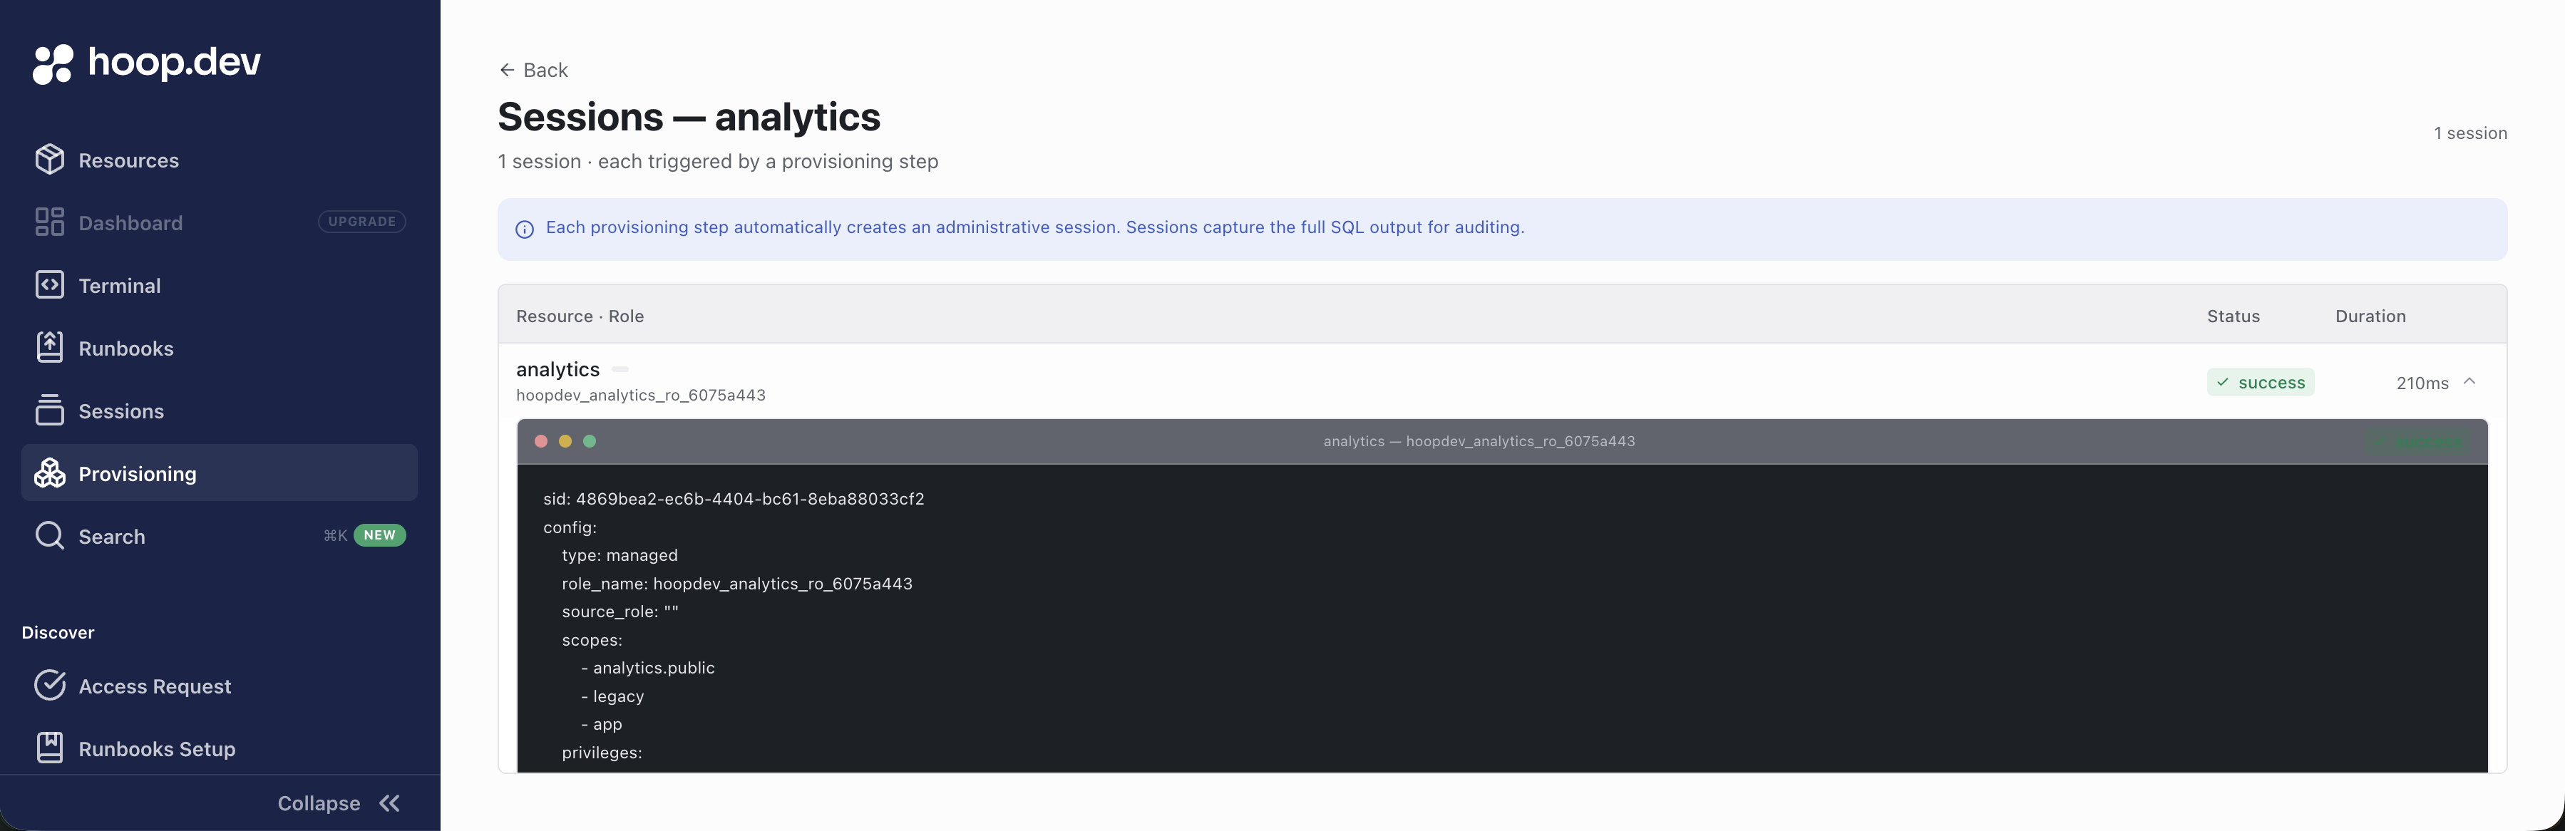Click the red dot in terminal header
This screenshot has height=831, width=2565.
tap(540, 441)
